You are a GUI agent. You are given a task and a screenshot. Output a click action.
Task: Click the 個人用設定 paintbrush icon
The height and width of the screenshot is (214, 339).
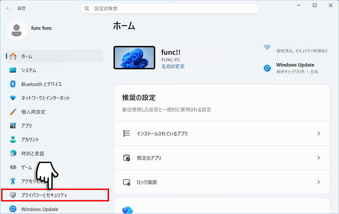13,112
